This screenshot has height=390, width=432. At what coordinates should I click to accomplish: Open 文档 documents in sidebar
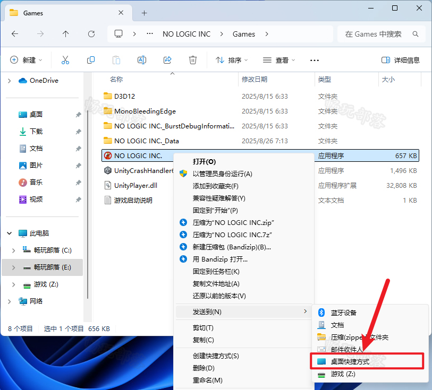[36, 149]
